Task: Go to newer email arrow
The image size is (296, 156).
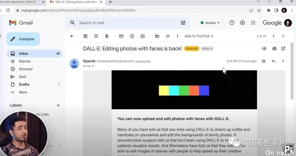Action: pos(274,36)
